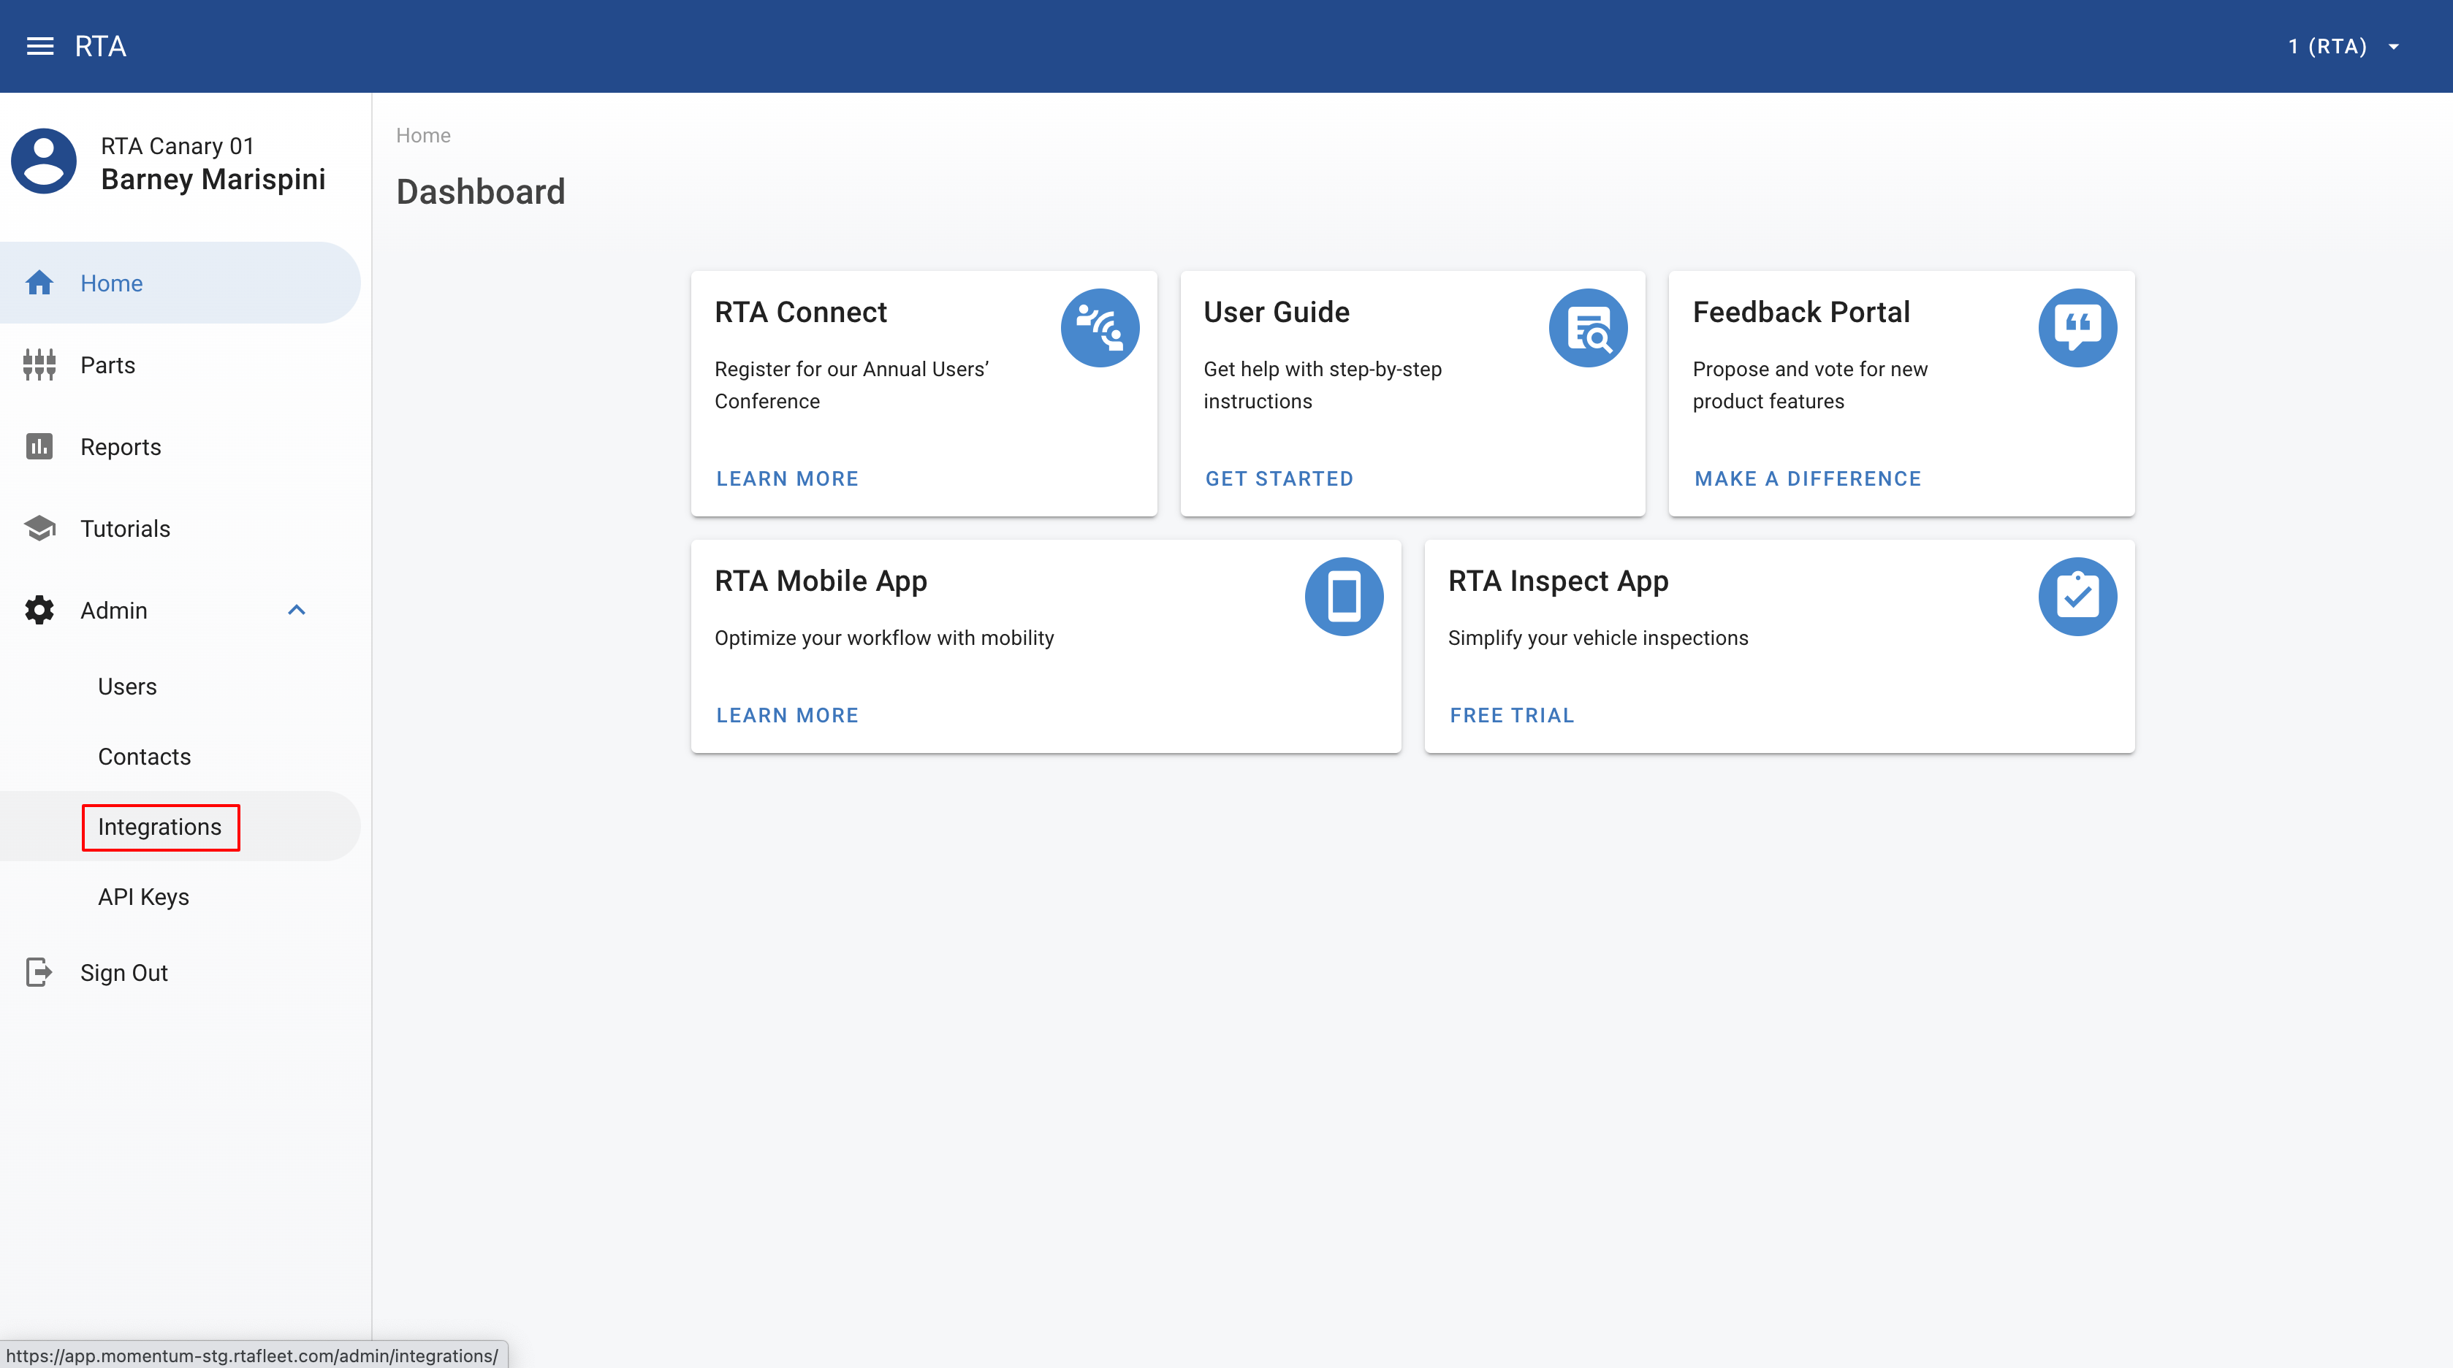
Task: Click MAKE A DIFFERENCE link
Action: point(1807,479)
